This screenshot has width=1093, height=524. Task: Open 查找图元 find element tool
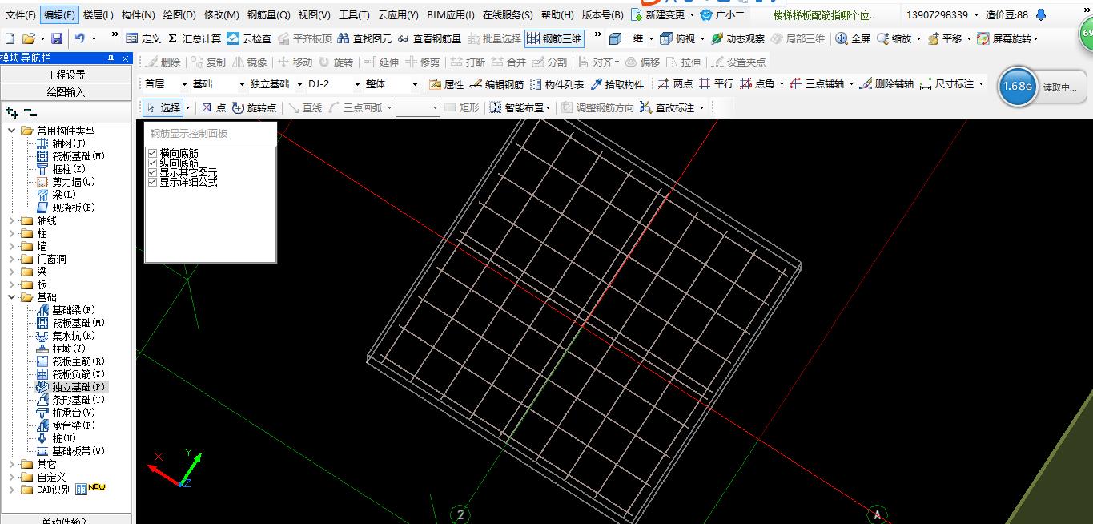click(x=364, y=38)
